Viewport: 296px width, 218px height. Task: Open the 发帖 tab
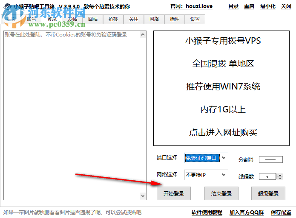(x=72, y=19)
